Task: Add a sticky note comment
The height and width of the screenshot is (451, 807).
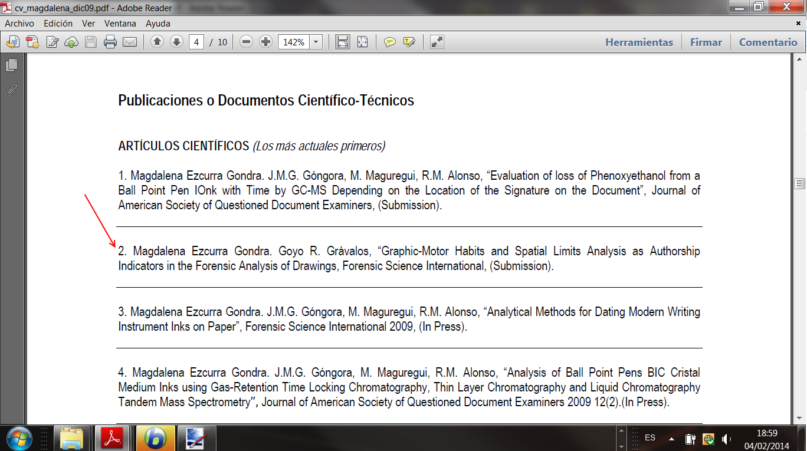Action: click(x=390, y=42)
